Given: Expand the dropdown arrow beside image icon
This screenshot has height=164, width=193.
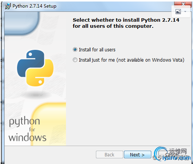Looking at the screenshot, I should (185, 12).
